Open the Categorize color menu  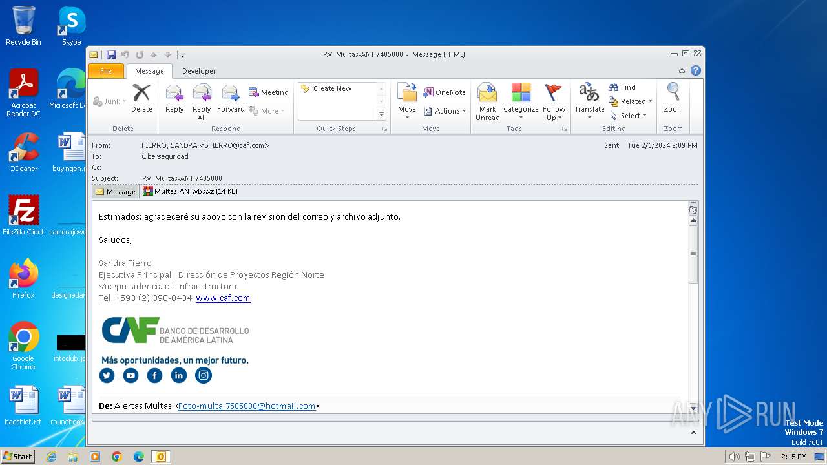pyautogui.click(x=521, y=102)
